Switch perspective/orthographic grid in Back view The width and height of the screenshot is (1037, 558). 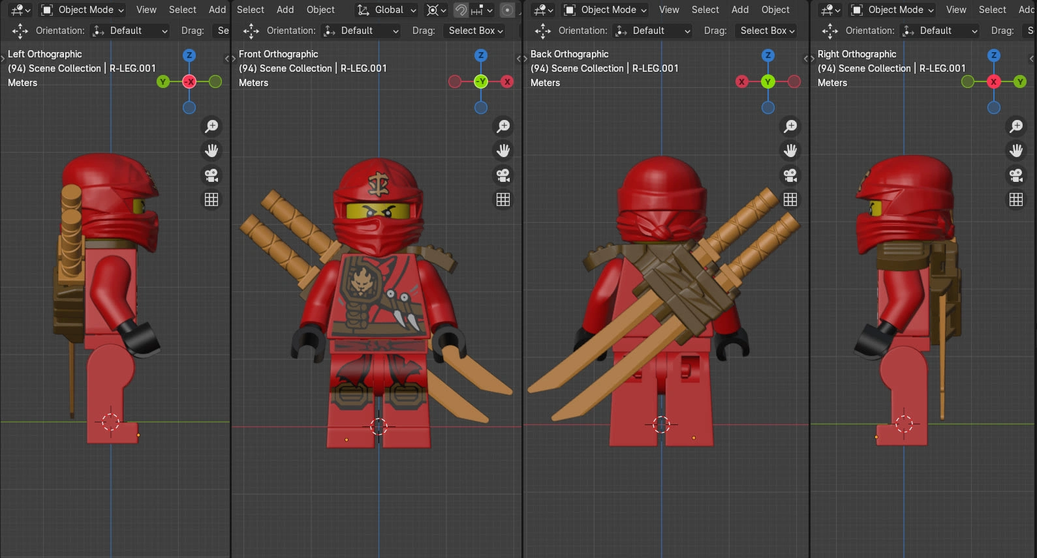[x=790, y=199]
